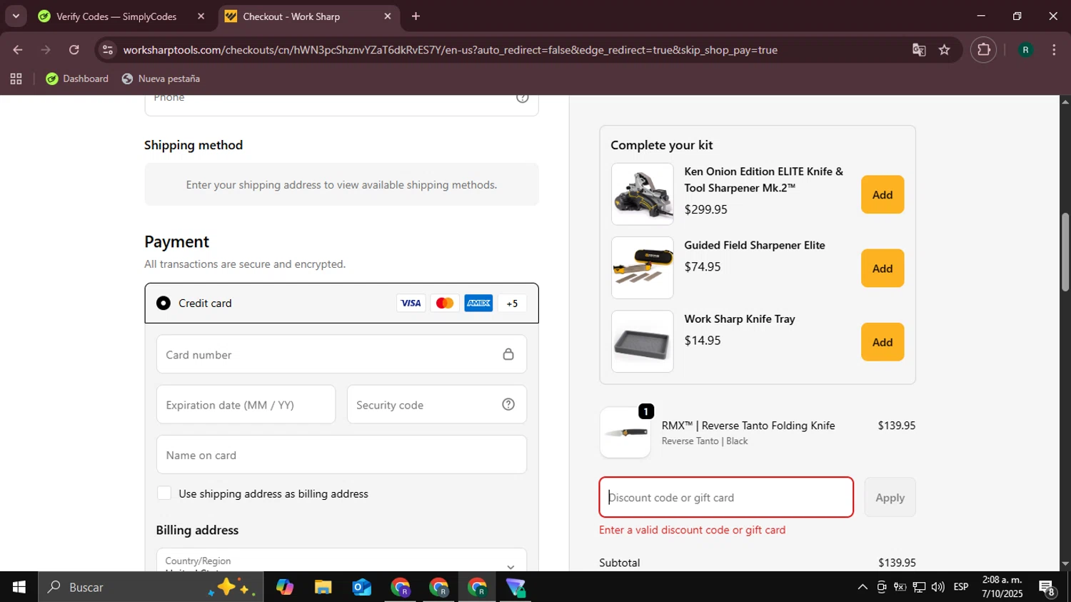Screen dimensions: 1071x602
Task: Focus the Expiration date field
Action: click(246, 404)
